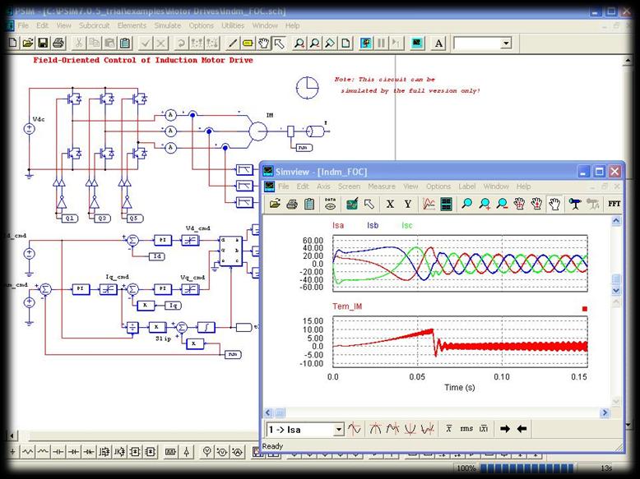Click the X axis settings button

[x=390, y=204]
